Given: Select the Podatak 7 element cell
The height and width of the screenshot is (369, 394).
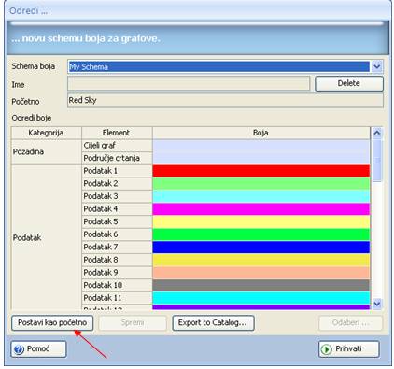Looking at the screenshot, I should pyautogui.click(x=117, y=248).
